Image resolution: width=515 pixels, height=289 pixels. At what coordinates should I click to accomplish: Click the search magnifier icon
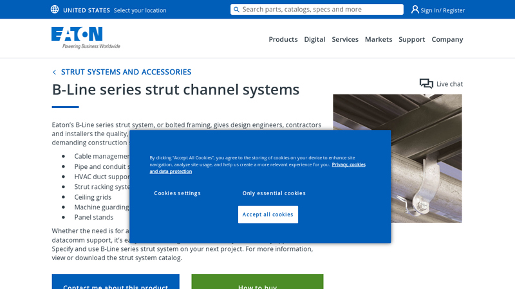pyautogui.click(x=236, y=10)
